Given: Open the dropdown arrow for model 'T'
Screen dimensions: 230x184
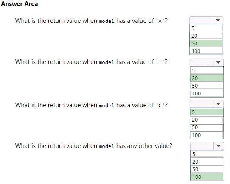Looking at the screenshot, I should pyautogui.click(x=218, y=62).
